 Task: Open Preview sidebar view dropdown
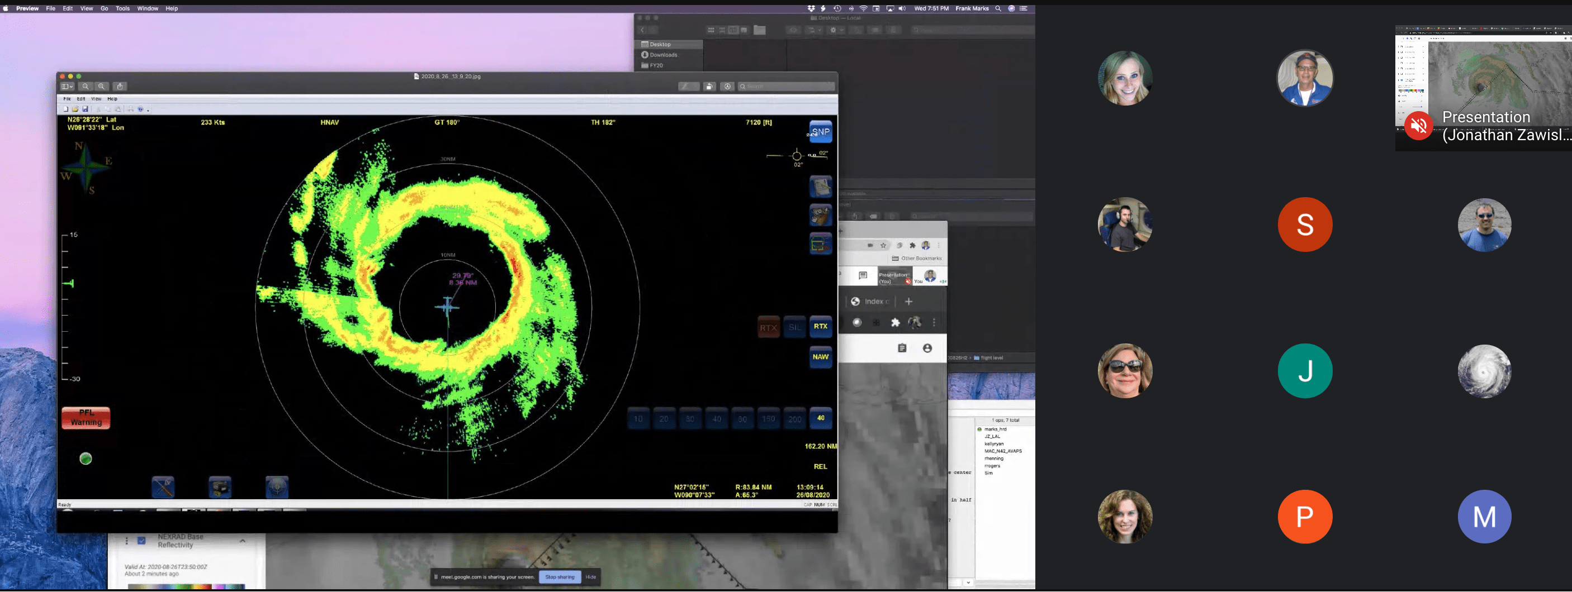pos(67,87)
